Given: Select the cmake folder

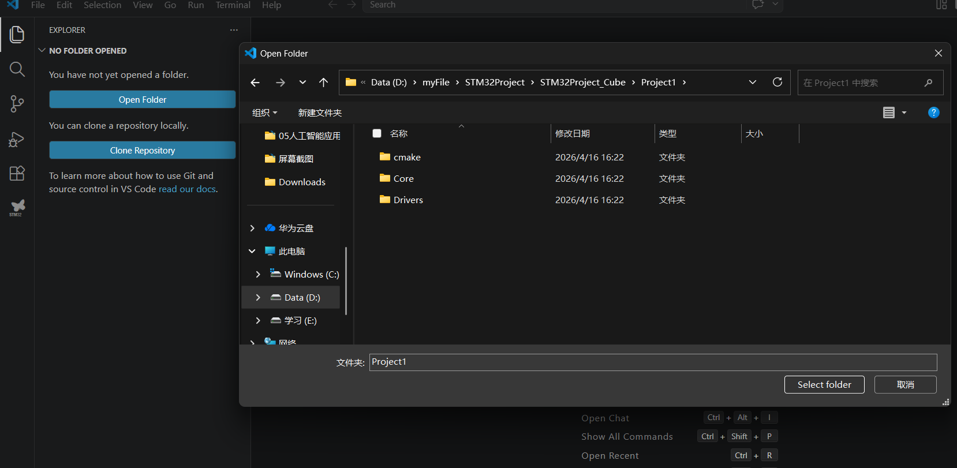Looking at the screenshot, I should 407,157.
